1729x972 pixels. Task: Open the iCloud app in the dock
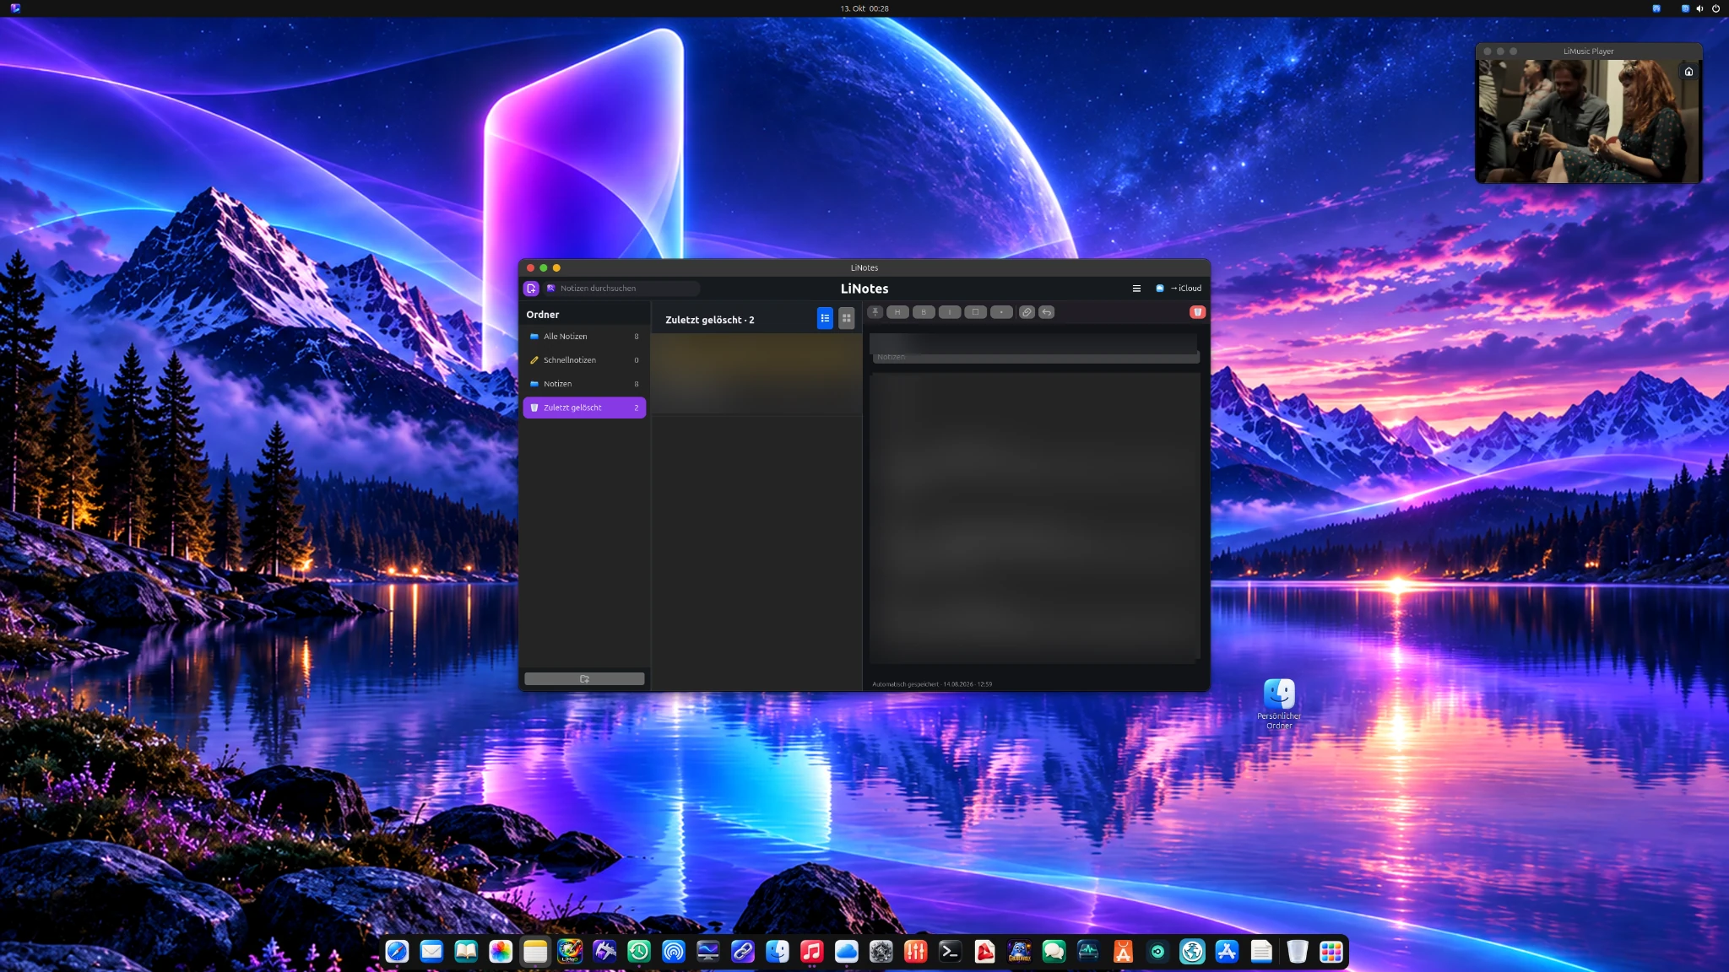point(846,952)
